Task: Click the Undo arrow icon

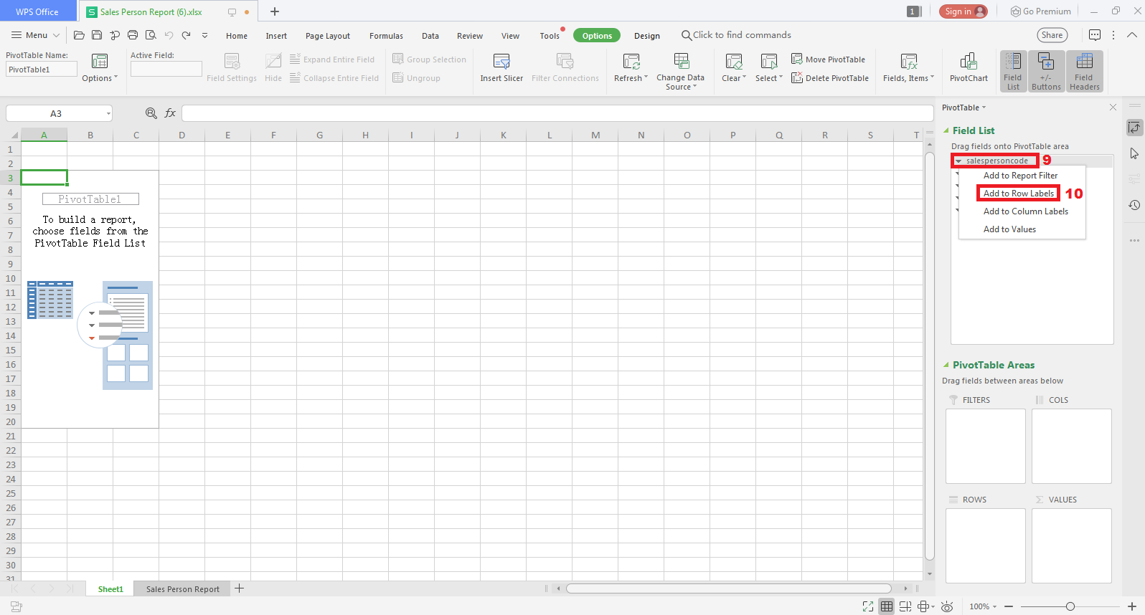Action: (x=169, y=35)
